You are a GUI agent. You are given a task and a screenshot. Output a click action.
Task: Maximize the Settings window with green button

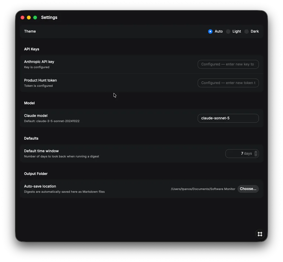tap(35, 18)
